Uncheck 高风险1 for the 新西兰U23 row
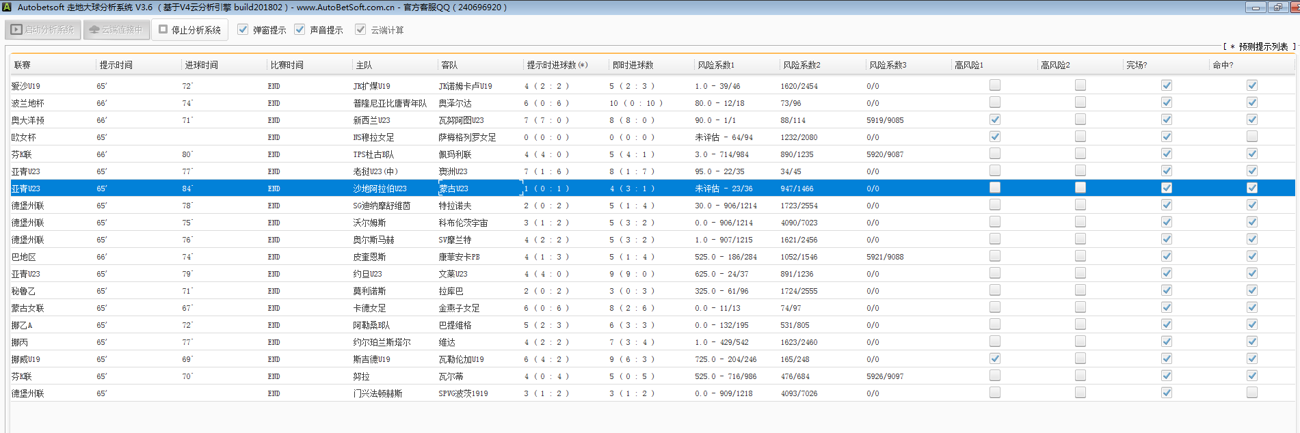The height and width of the screenshot is (433, 1300). pos(995,120)
